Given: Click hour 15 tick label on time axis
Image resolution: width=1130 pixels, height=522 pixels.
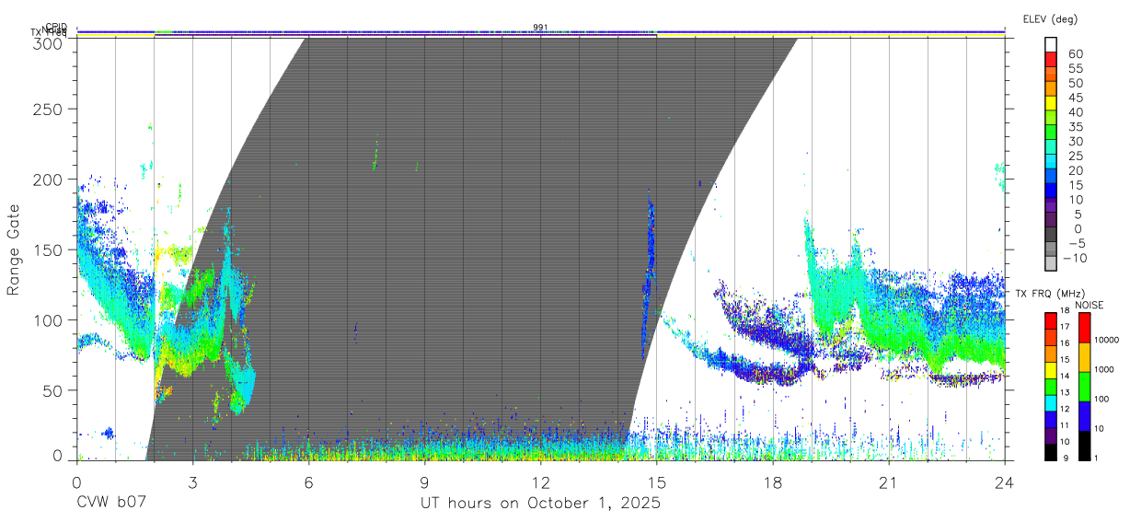Looking at the screenshot, I should pos(656,482).
